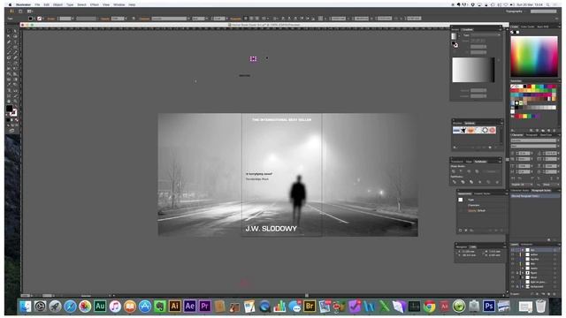566x318 pixels.
Task: Pick a color from the Color spectrum
Action: [x=534, y=57]
